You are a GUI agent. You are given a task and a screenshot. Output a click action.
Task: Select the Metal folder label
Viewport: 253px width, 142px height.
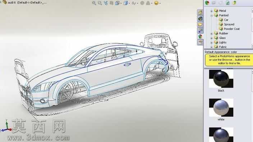click(222, 11)
